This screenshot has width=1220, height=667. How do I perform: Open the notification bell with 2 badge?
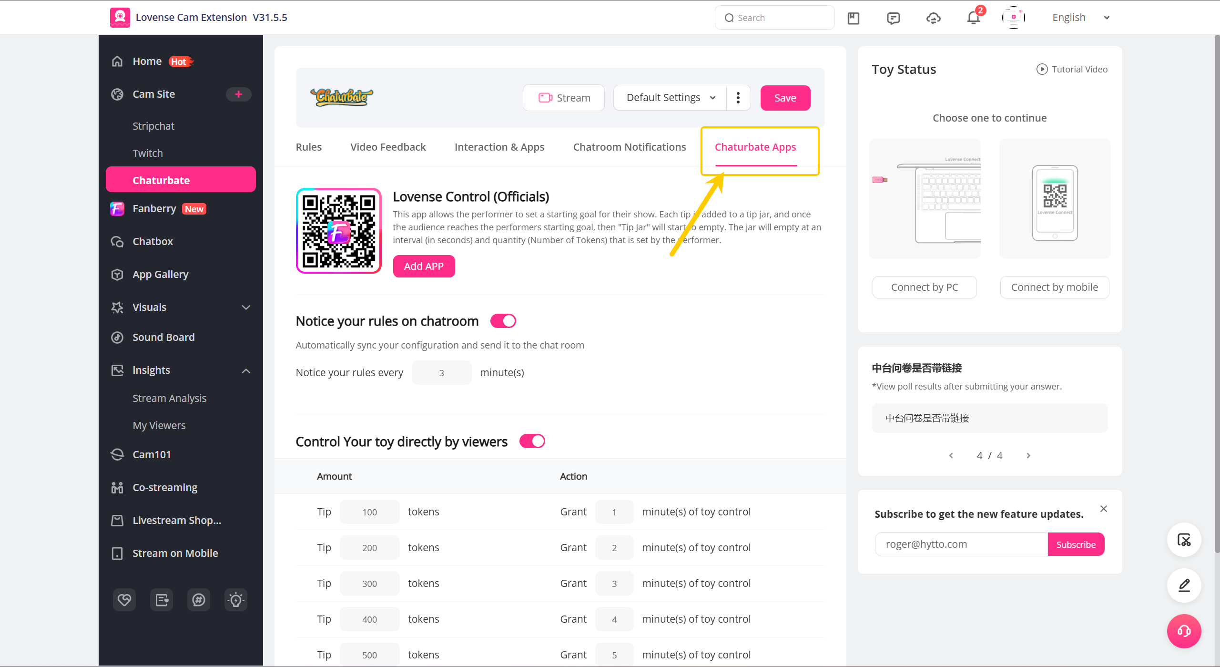974,17
